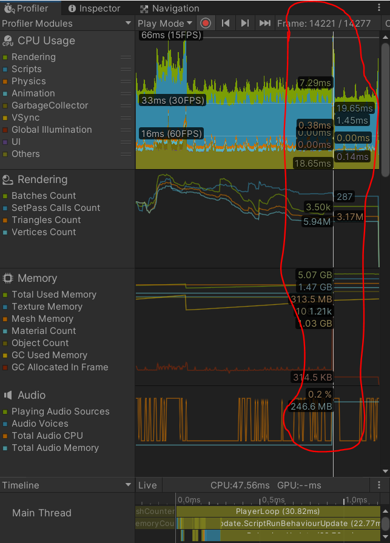Toggle the Triangles Count series
The height and width of the screenshot is (543, 390).
[5, 220]
